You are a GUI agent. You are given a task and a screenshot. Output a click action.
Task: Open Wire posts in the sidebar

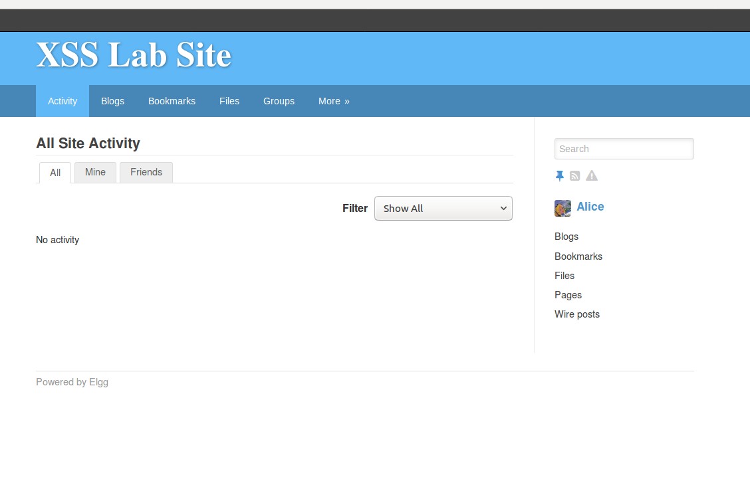click(x=577, y=314)
